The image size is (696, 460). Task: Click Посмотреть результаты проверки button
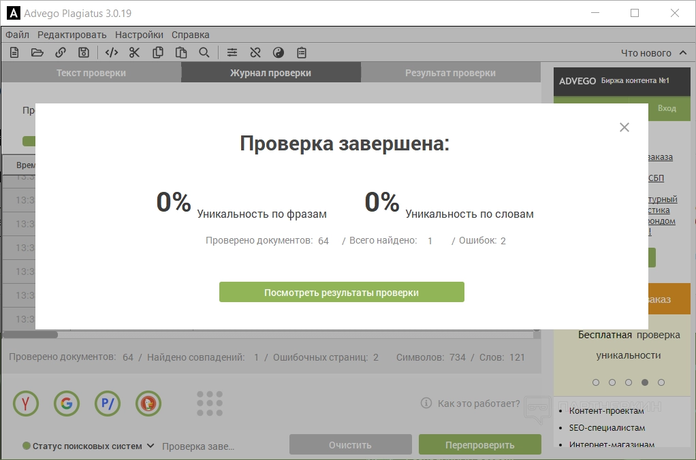click(341, 293)
